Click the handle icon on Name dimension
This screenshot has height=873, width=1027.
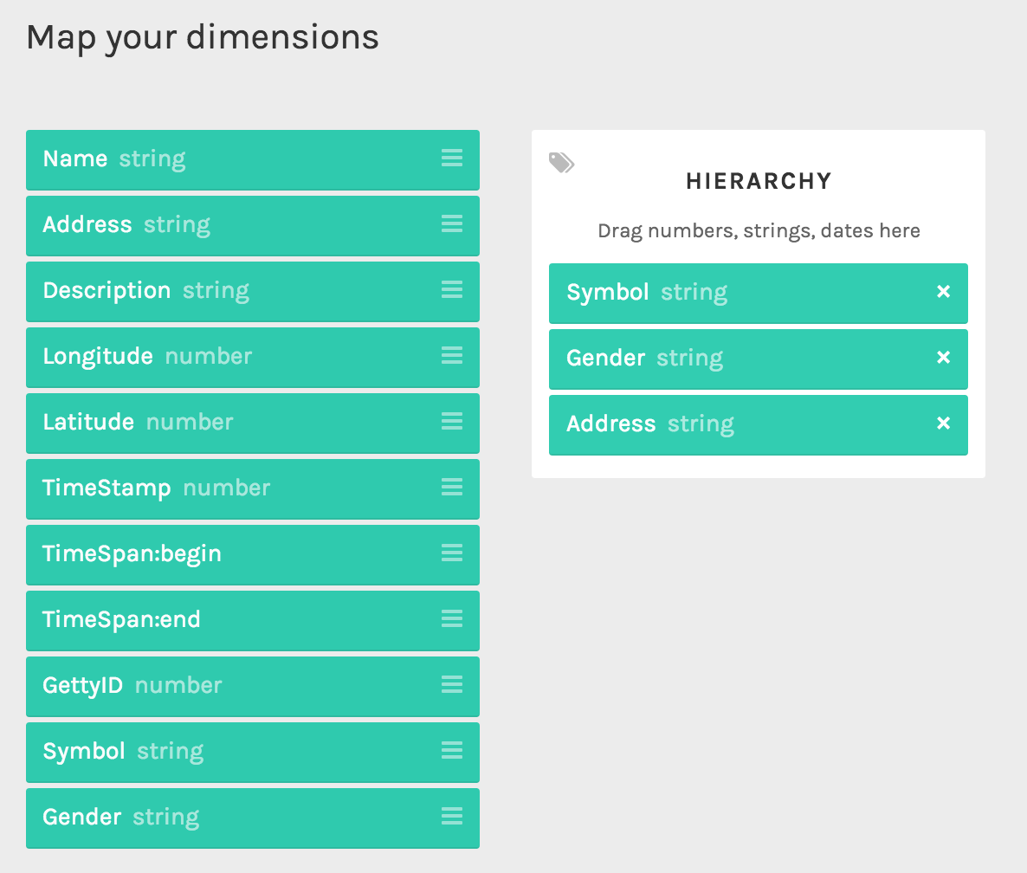tap(452, 158)
